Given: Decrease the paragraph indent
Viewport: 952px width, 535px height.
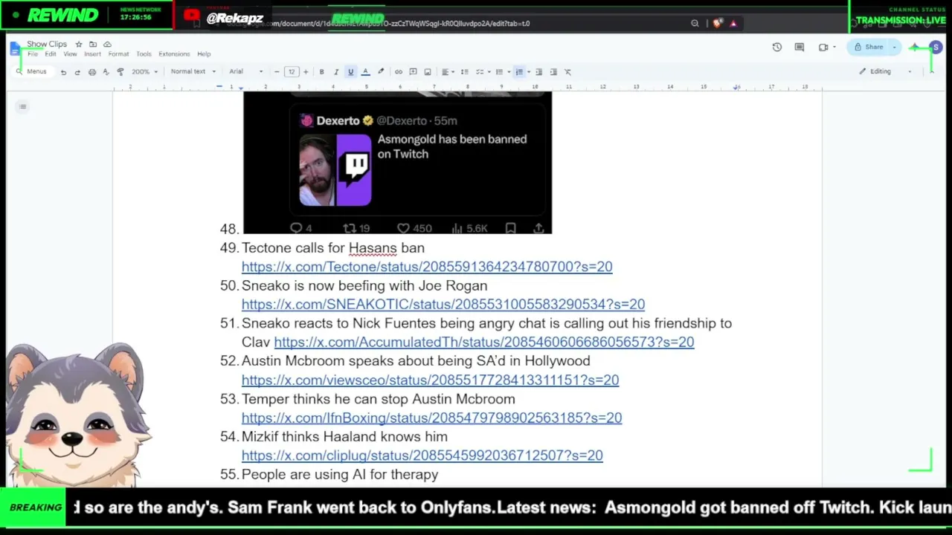Looking at the screenshot, I should (538, 72).
